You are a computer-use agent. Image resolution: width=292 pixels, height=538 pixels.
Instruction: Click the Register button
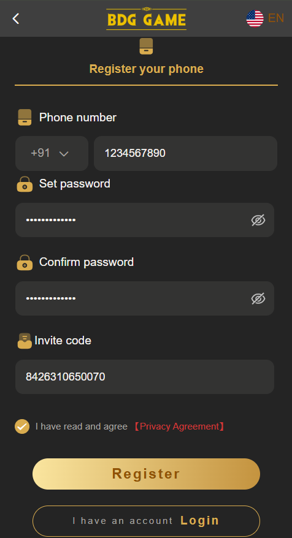click(147, 474)
